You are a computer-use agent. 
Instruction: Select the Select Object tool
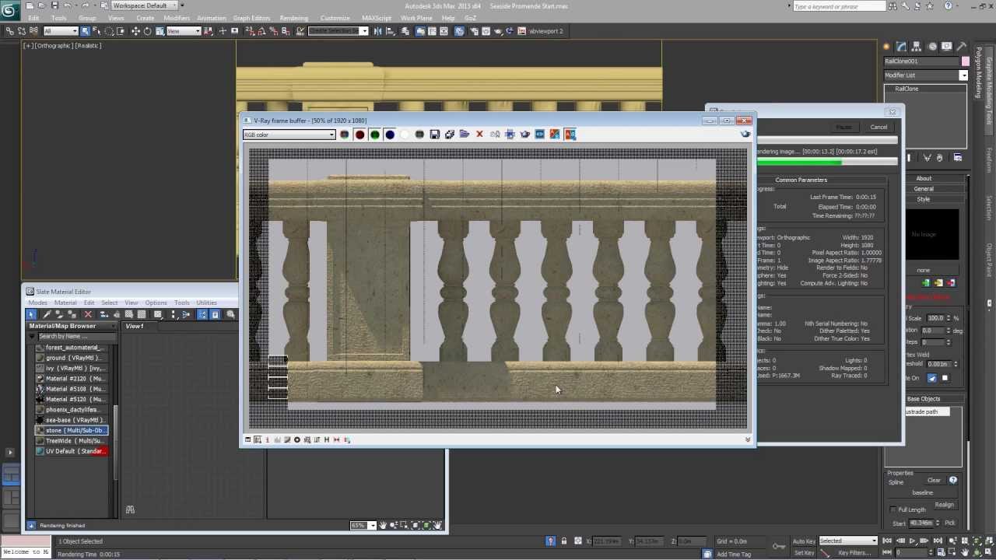click(x=85, y=31)
